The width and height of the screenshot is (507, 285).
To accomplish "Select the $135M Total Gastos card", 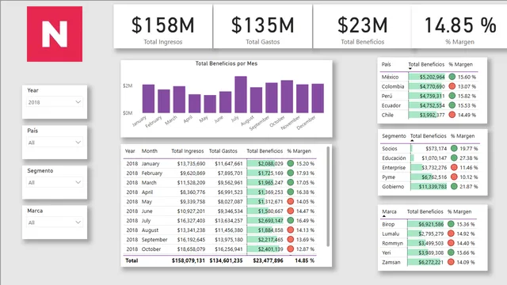I will click(262, 26).
